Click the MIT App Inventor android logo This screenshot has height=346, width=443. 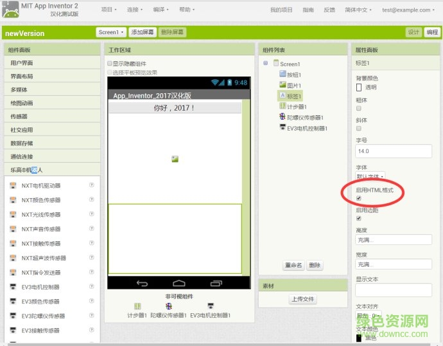10,10
